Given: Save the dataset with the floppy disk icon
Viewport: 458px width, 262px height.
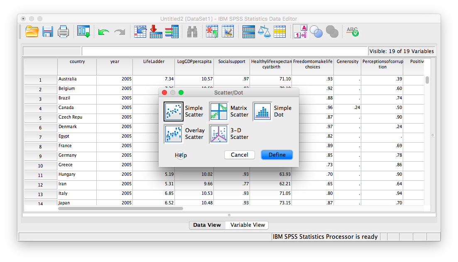Looking at the screenshot, I should click(x=48, y=32).
